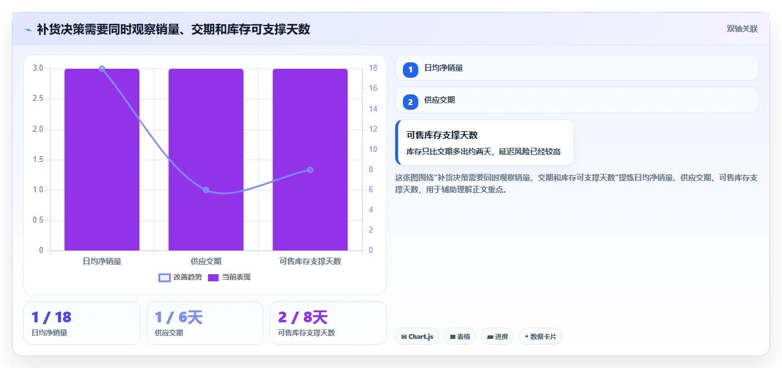
Task: Click the icon in 进度 tag
Action: click(490, 337)
